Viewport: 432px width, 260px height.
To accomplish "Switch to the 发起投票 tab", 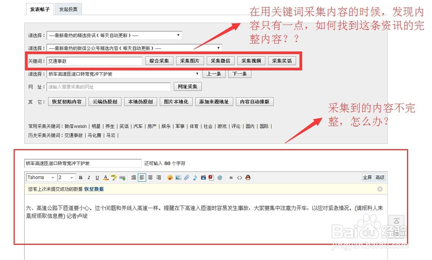I will [x=68, y=10].
